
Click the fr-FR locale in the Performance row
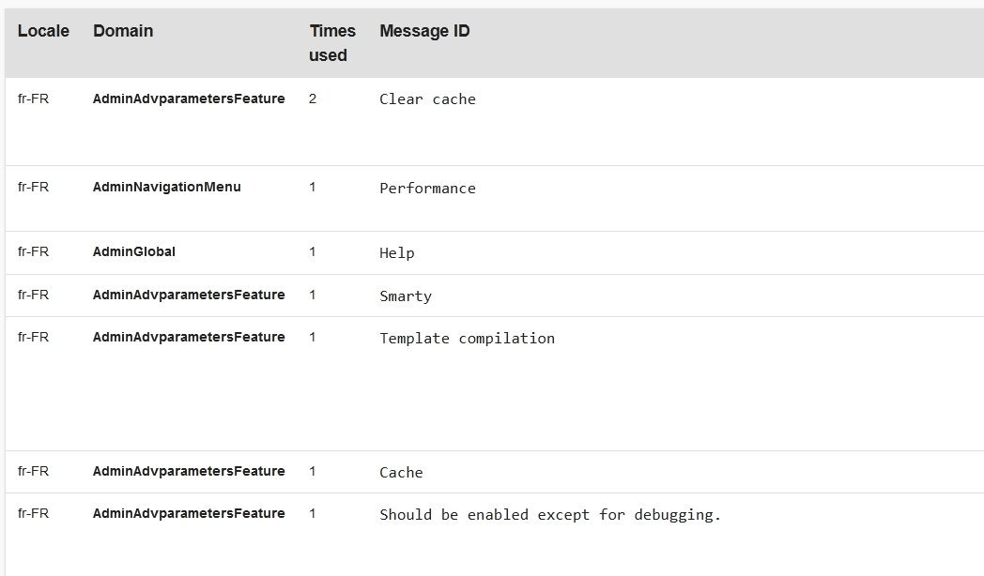(33, 187)
